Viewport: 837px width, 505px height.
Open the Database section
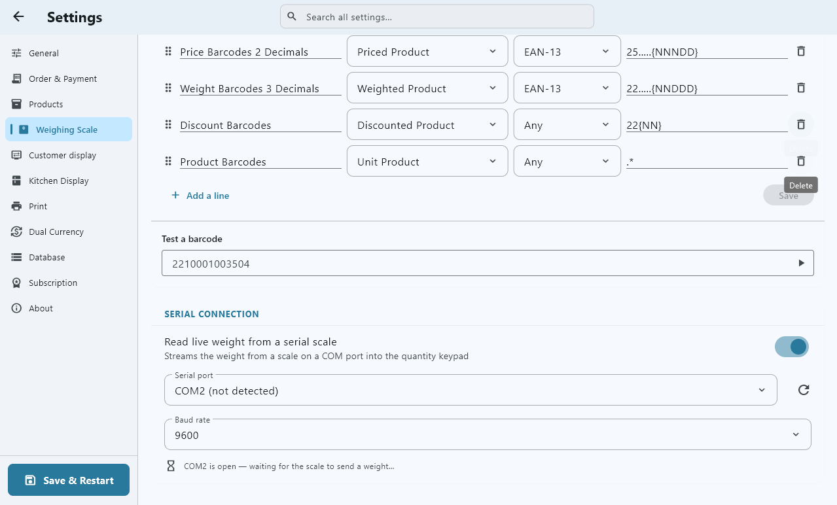69,257
